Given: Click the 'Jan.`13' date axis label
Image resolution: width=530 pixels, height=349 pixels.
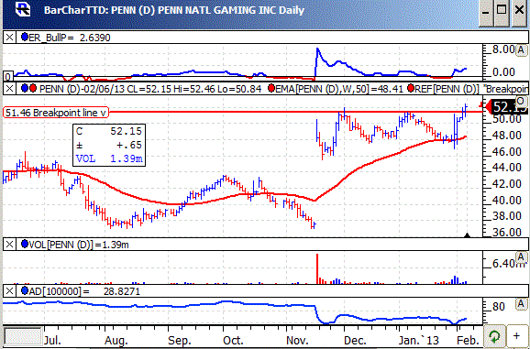Looking at the screenshot, I should 418,340.
